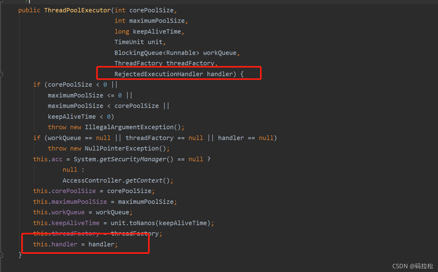Viewport: 438px width, 272px height.
Task: Click the 'System' class reference
Action: pos(85,159)
